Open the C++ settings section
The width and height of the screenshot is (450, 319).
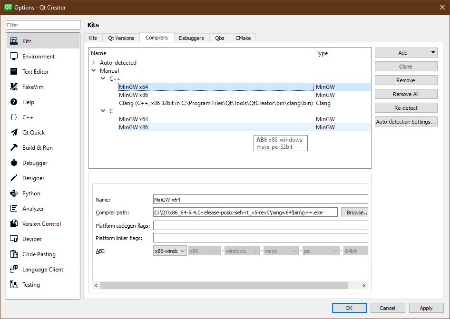tap(28, 117)
